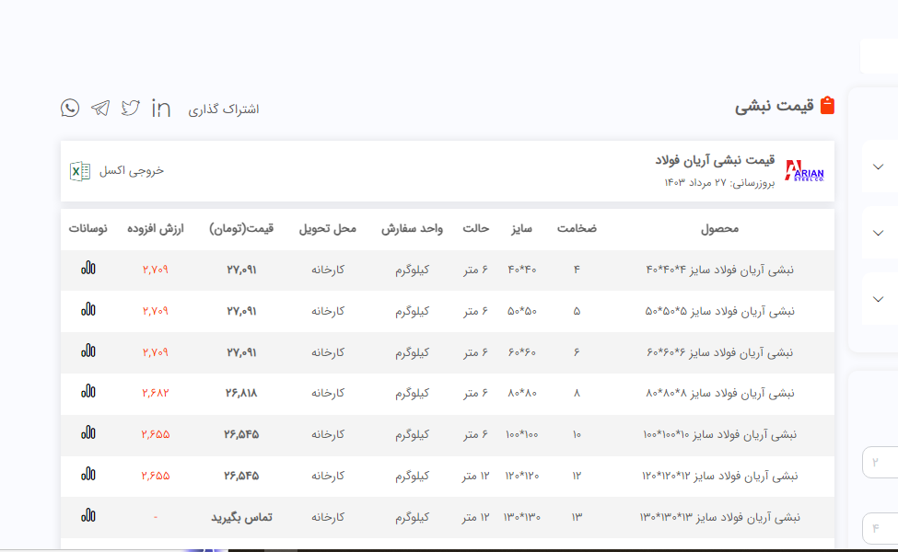The height and width of the screenshot is (552, 898).
Task: Expand the third right sidebar chevron
Action: (878, 299)
